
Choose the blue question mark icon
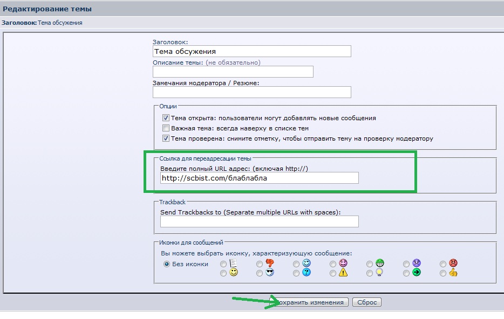click(296, 274)
